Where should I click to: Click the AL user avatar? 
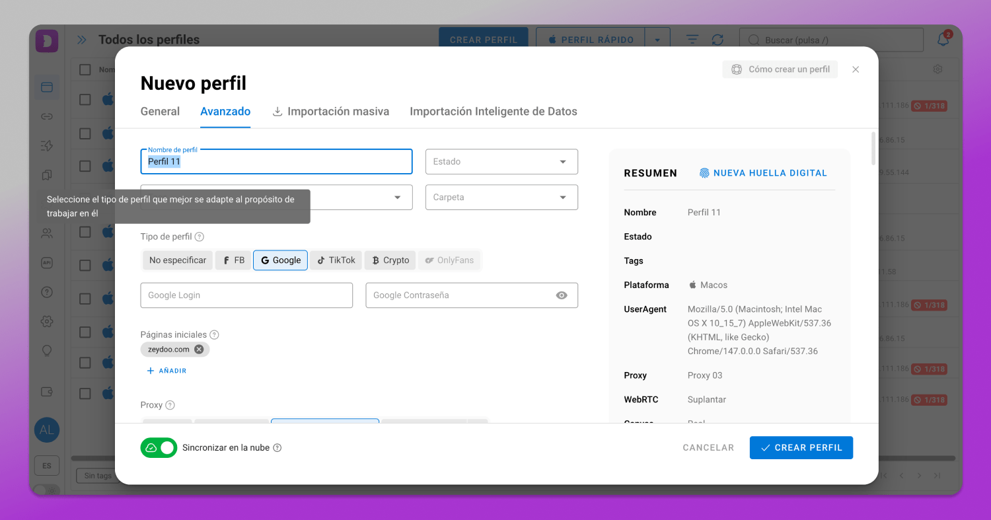(47, 430)
